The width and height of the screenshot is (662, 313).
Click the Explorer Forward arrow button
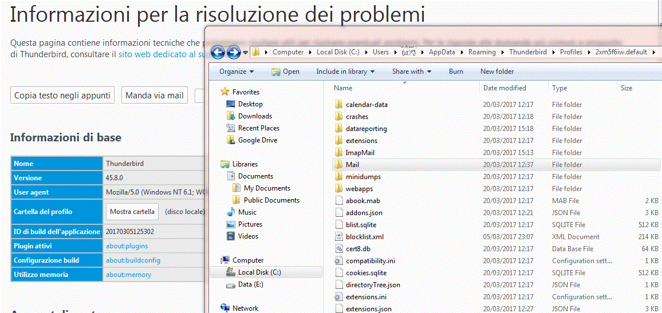coord(234,52)
